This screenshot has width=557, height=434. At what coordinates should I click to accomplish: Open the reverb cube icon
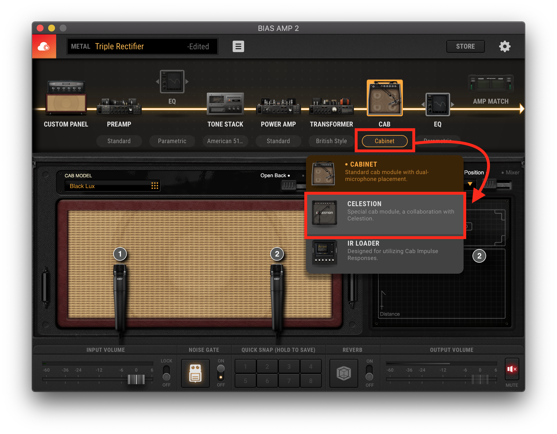[x=344, y=373]
